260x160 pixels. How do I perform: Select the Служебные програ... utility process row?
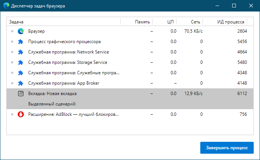[130, 73]
